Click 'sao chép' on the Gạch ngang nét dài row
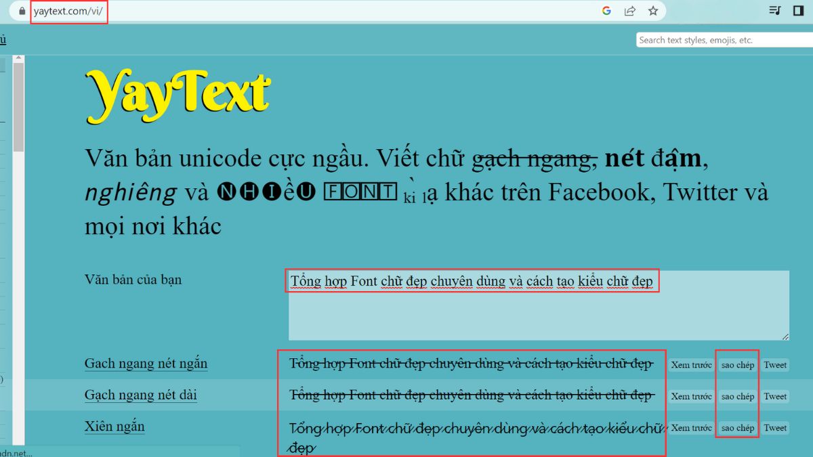Viewport: 813px width, 457px height. click(x=737, y=396)
